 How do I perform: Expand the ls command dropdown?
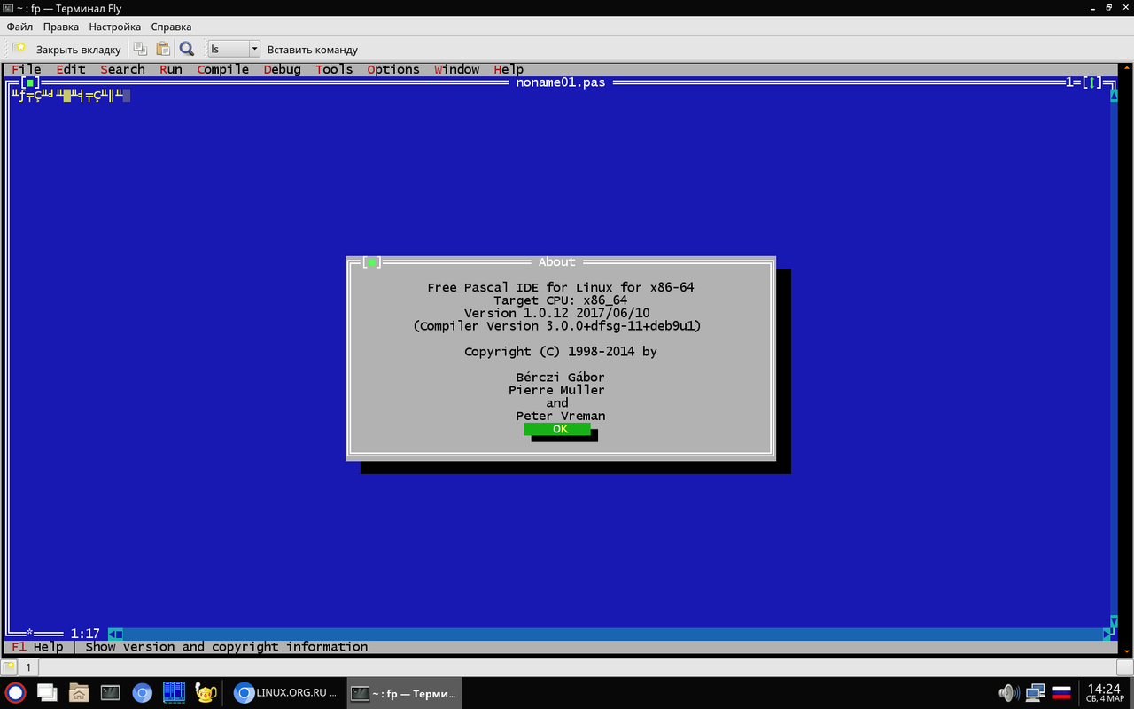tap(254, 49)
